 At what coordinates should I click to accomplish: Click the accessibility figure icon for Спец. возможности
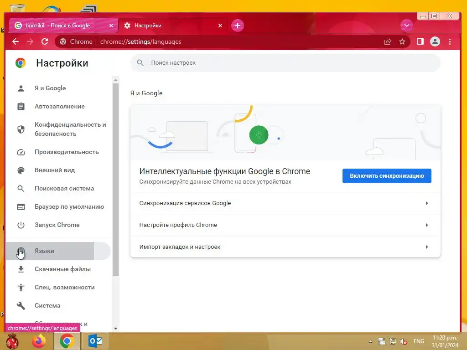(21, 287)
